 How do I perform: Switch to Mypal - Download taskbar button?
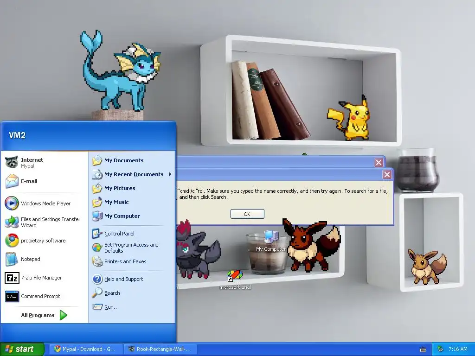pos(86,349)
